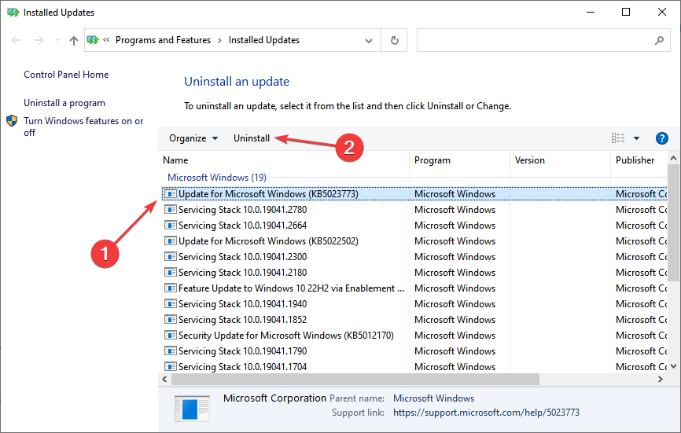Open the help question mark icon
Viewport: 681px width, 433px height.
pos(661,138)
